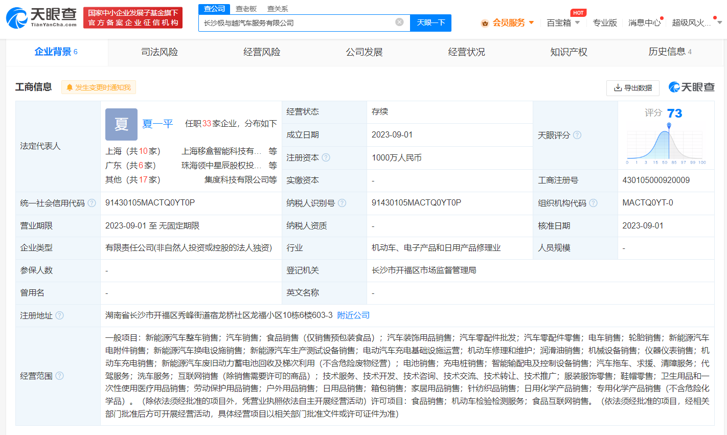Select 机动车、电子产品和日用产品修理业 industry value
The width and height of the screenshot is (727, 435).
click(x=436, y=248)
